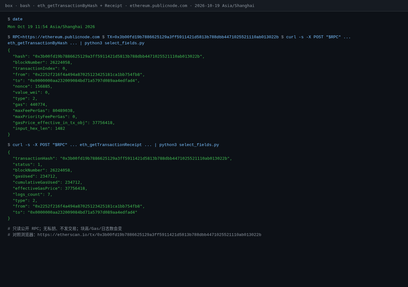Click the comment line starting '# 只读公开 RPC'
Image resolution: width=408 pixels, height=287 pixels.
tap(65, 229)
